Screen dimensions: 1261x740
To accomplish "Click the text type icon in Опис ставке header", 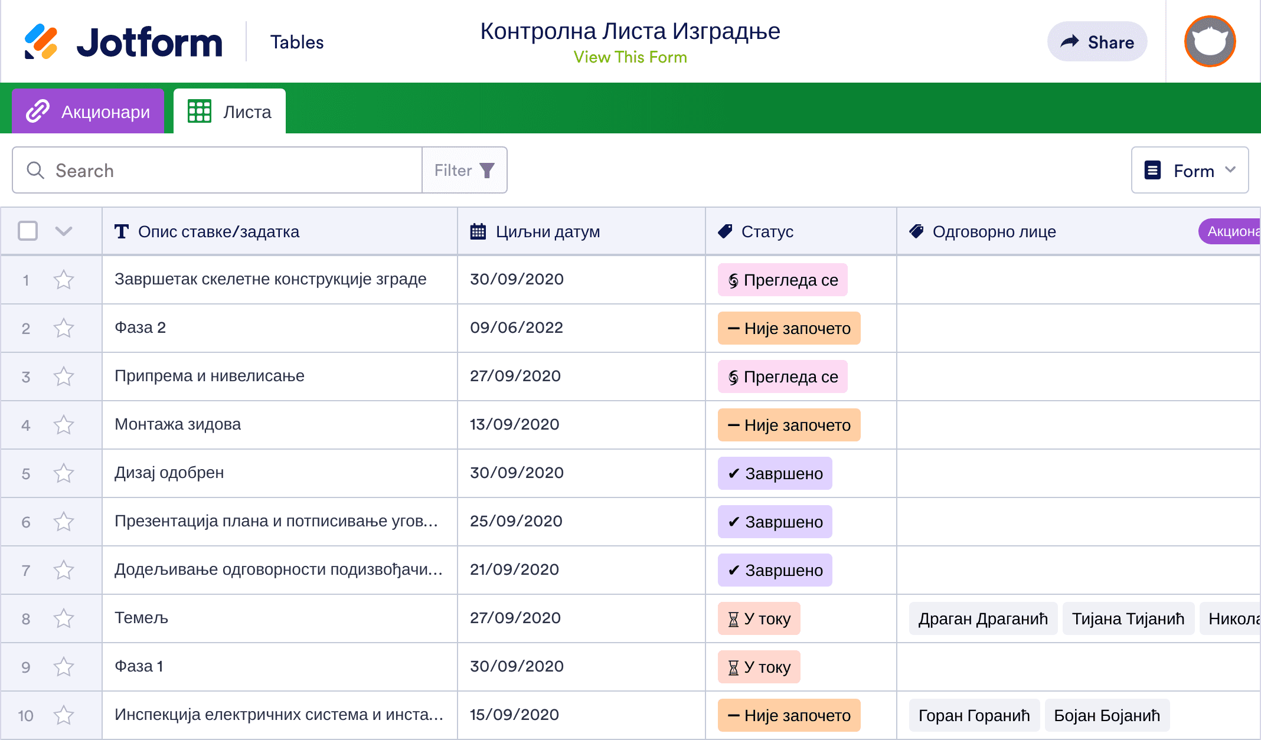I will click(122, 231).
